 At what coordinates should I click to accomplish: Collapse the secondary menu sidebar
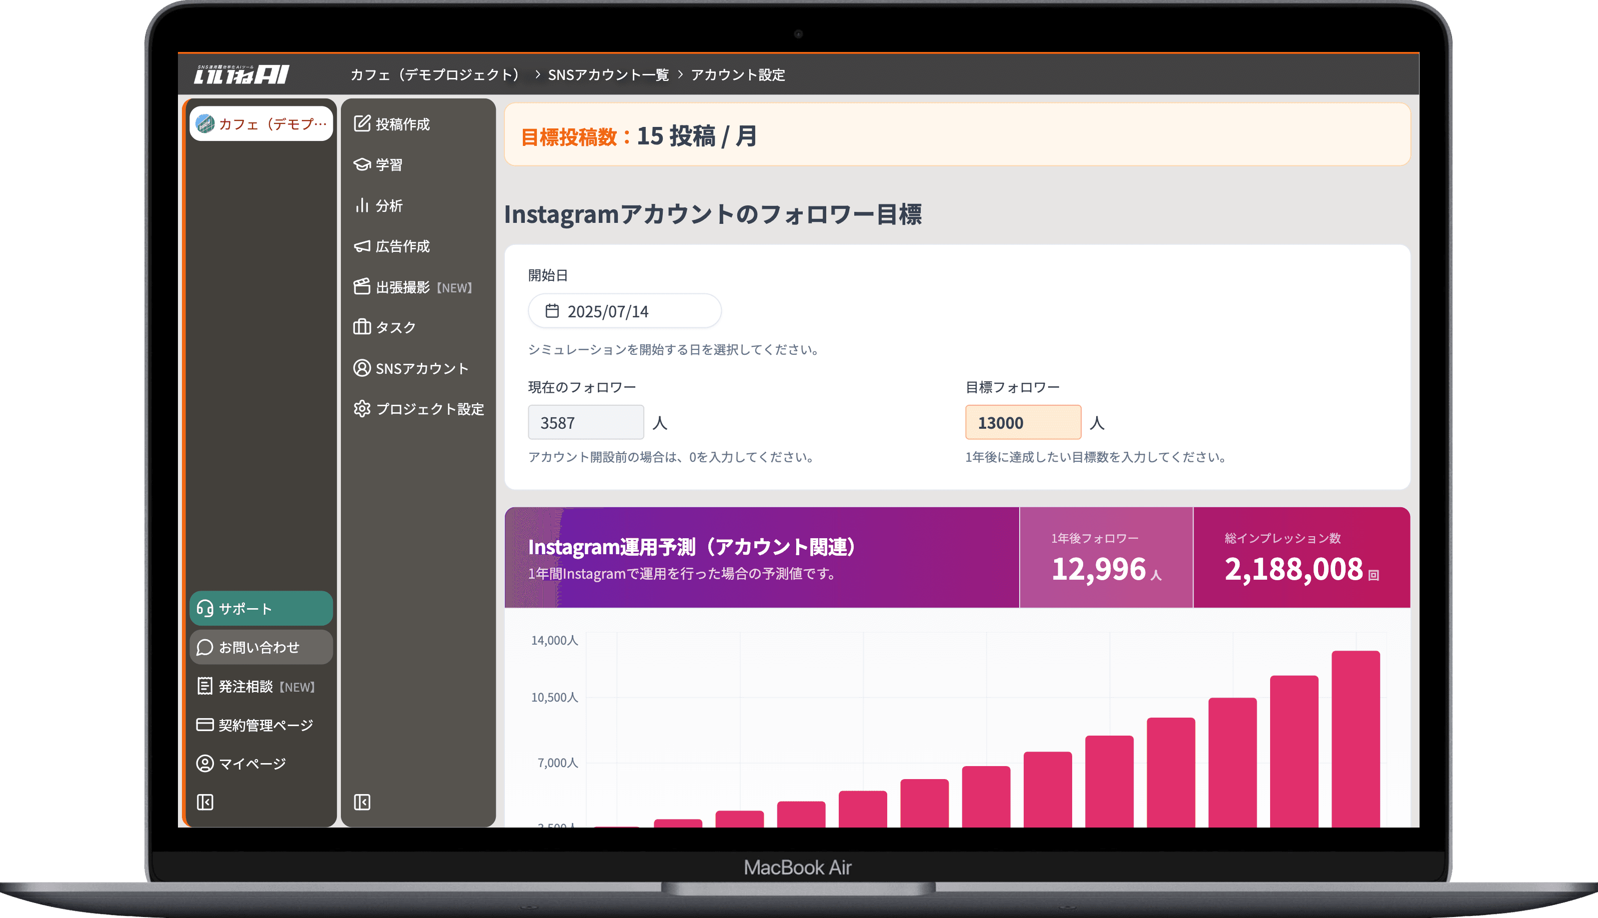[x=362, y=802]
